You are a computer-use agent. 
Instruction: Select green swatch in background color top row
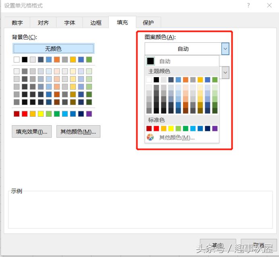[x=89, y=59]
